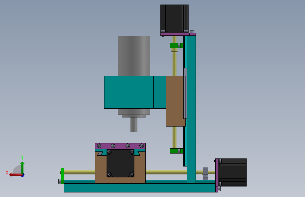Select the vertical lead screw above the brown carriage

pos(174,65)
